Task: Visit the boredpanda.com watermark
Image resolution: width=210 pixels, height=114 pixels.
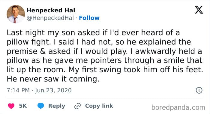Action: [178, 108]
